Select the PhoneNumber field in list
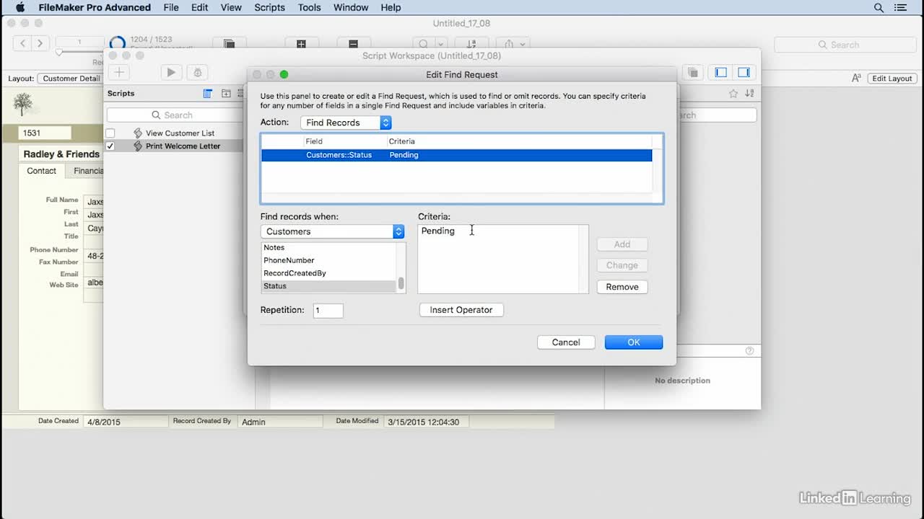Screen dimensions: 924x519 pyautogui.click(x=328, y=260)
